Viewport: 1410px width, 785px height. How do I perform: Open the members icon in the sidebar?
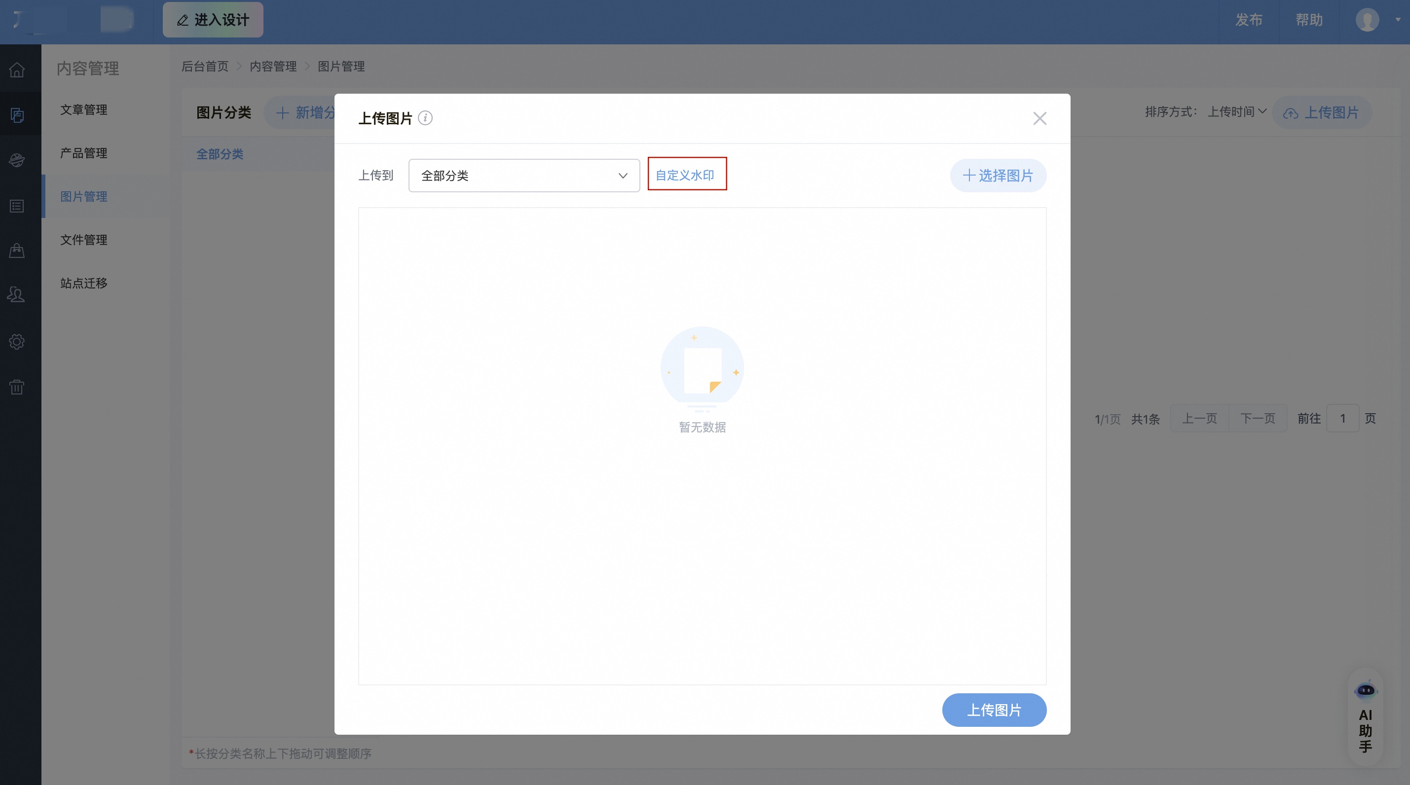click(16, 295)
